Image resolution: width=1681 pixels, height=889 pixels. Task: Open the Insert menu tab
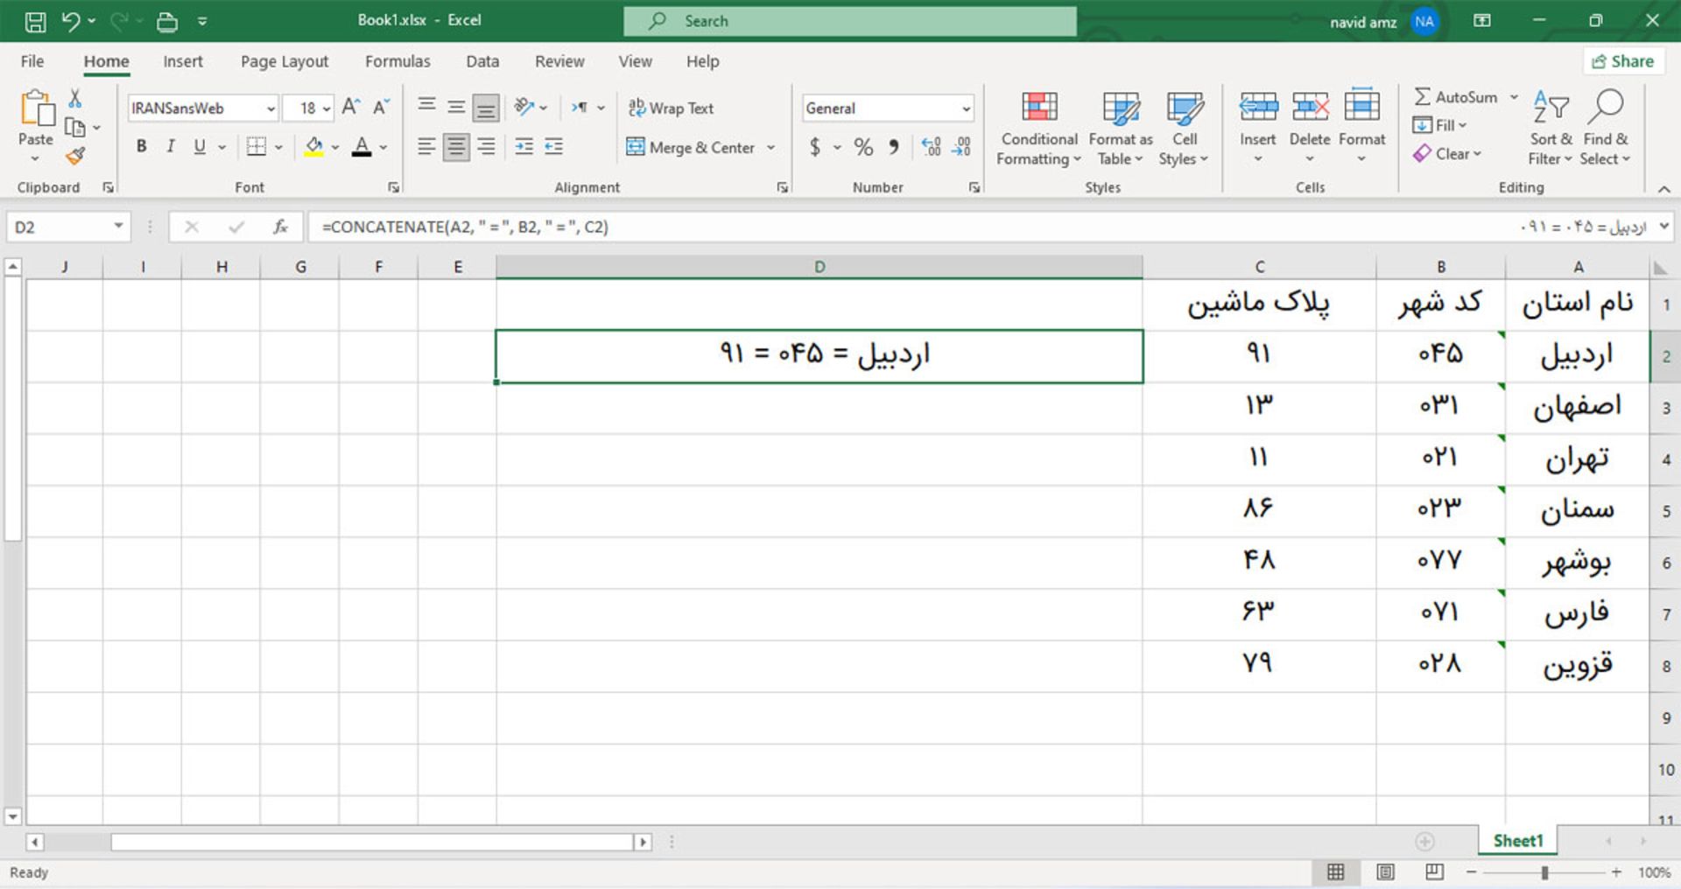[183, 61]
